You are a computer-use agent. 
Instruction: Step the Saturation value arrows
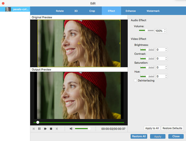(166, 67)
